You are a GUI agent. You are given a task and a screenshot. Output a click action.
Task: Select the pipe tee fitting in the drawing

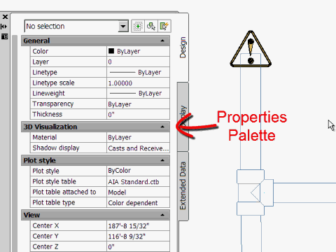pyautogui.click(x=255, y=192)
